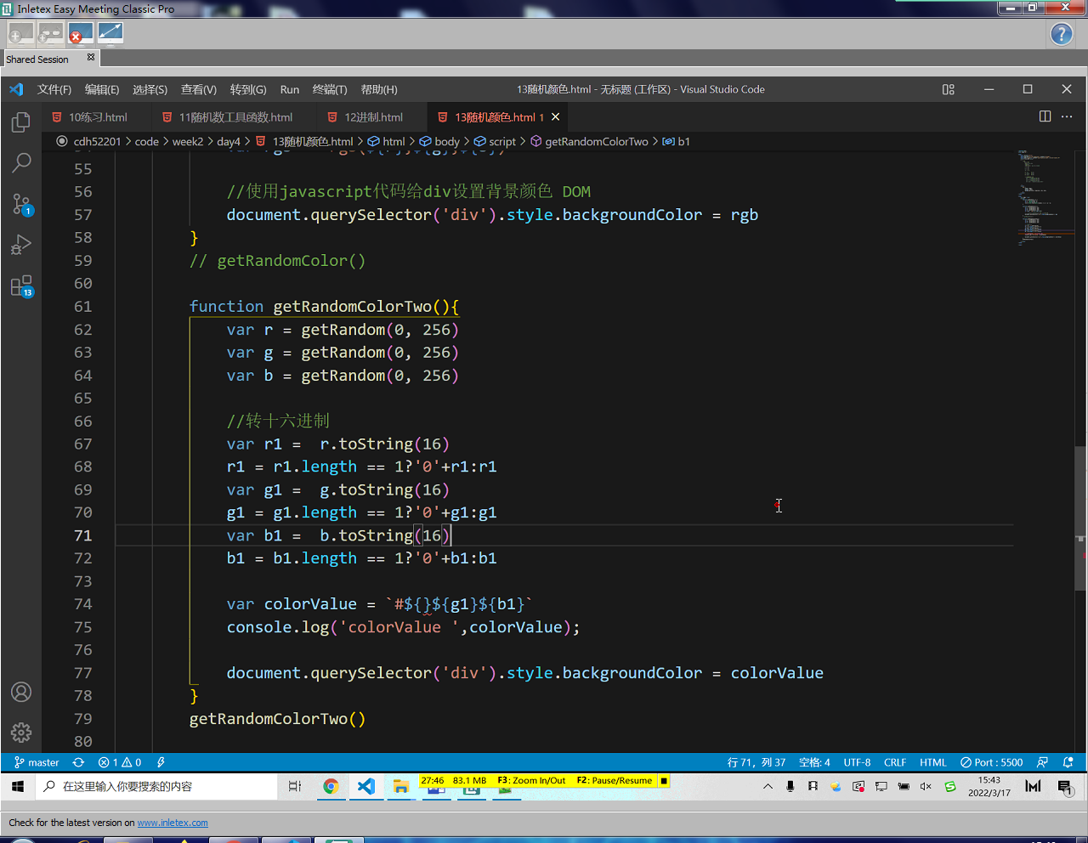
Task: Close the Shared Session tab
Action: (x=91, y=57)
